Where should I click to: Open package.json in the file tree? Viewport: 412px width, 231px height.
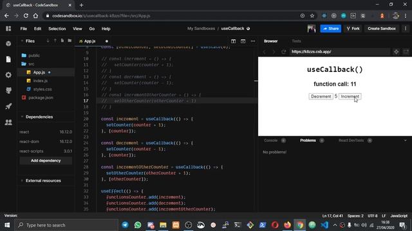click(41, 98)
